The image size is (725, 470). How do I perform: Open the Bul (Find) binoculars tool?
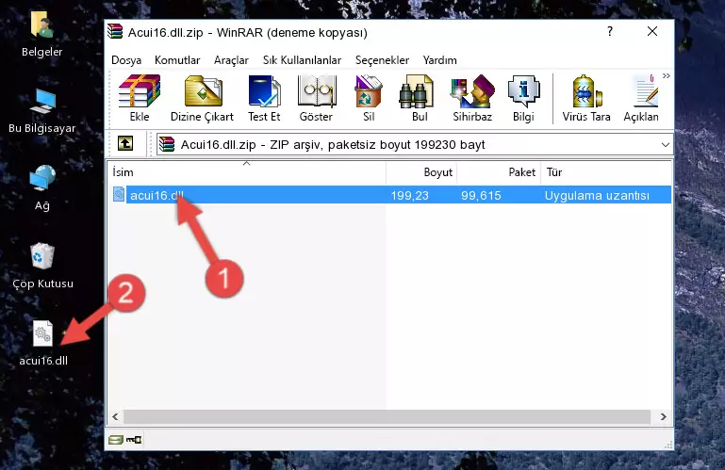419,99
